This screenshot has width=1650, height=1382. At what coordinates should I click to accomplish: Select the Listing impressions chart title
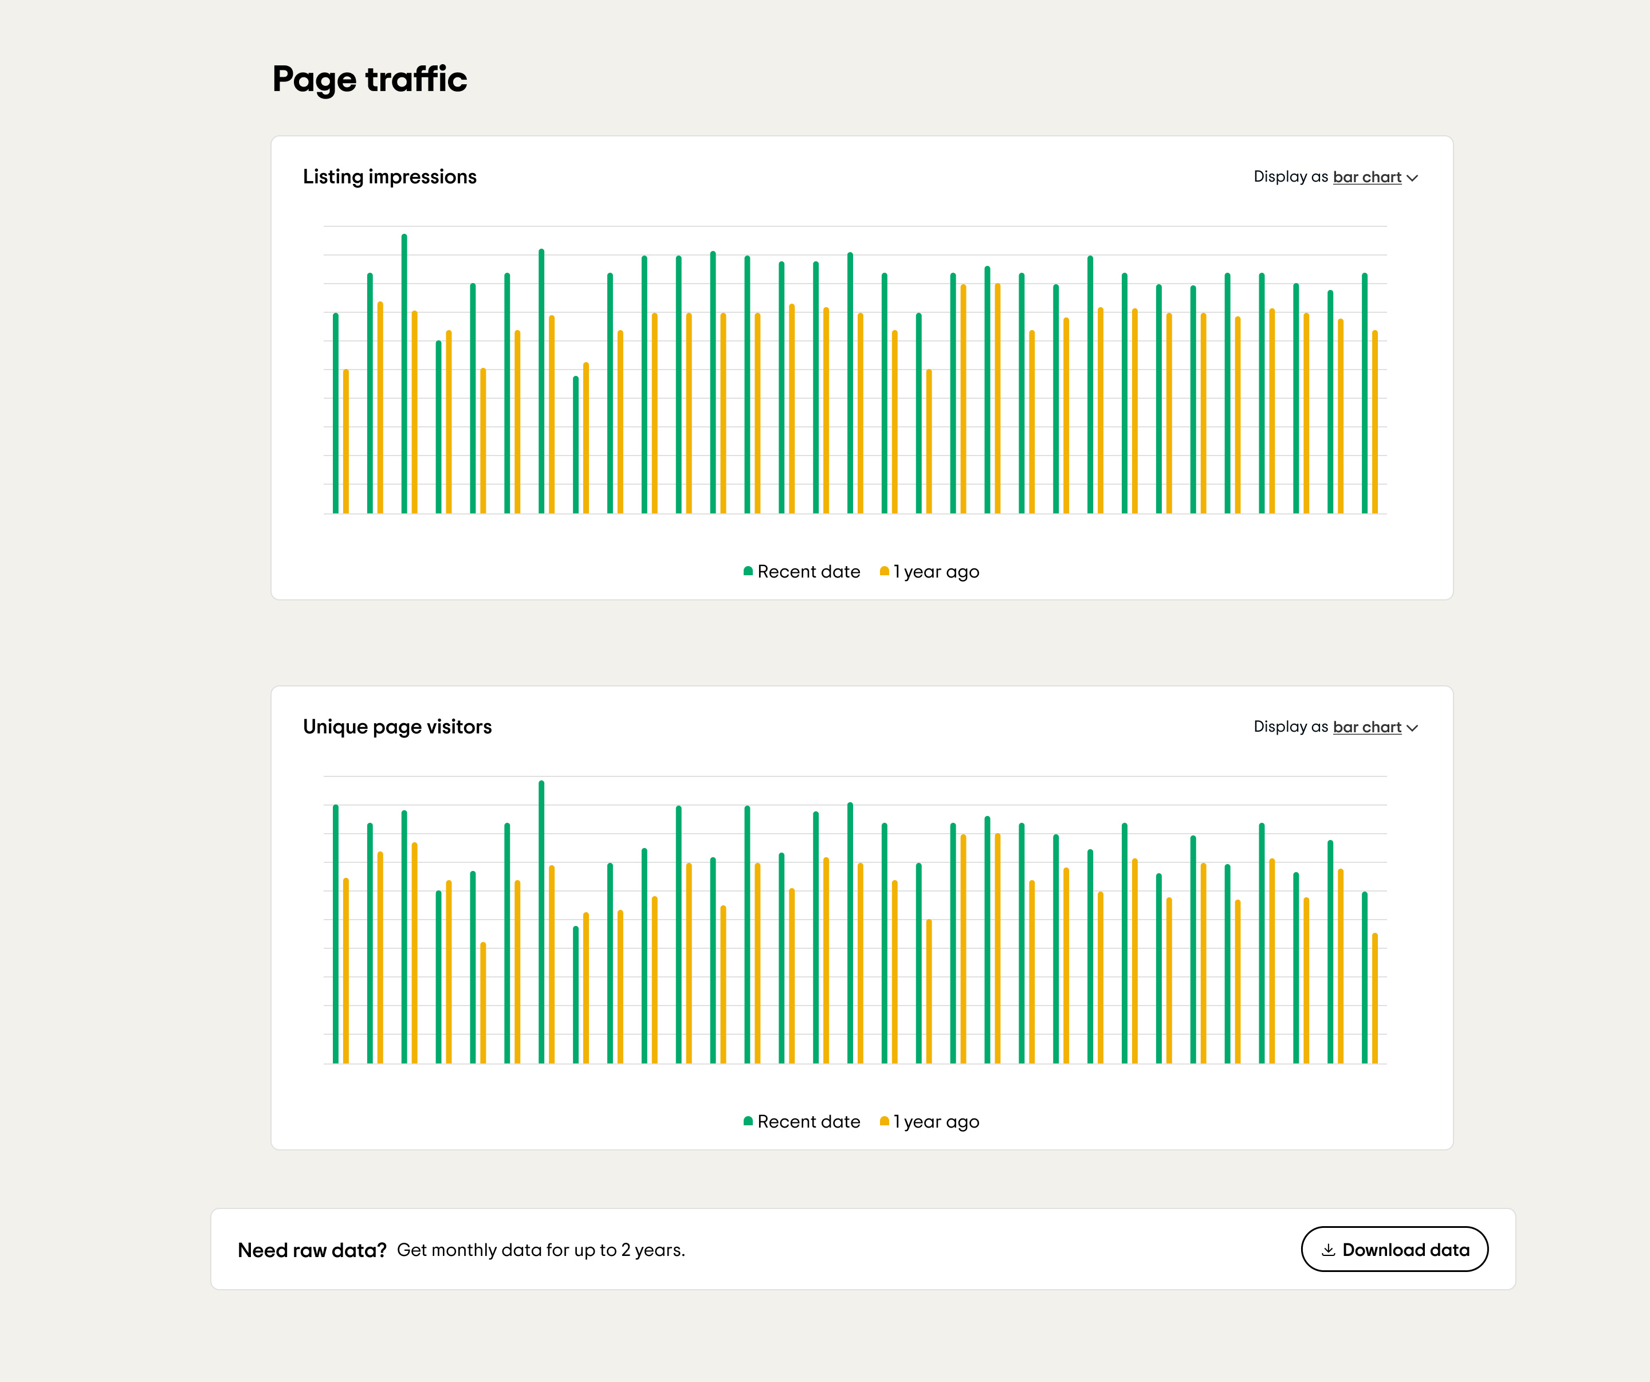tap(390, 176)
